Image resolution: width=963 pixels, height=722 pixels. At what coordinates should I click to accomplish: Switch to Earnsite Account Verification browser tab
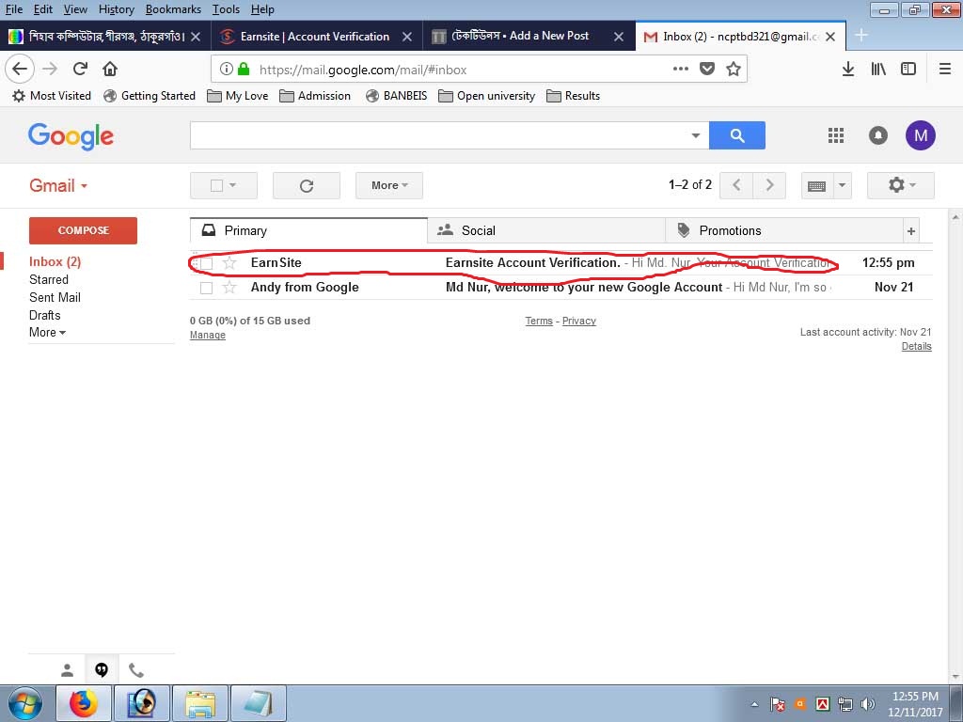click(x=316, y=37)
